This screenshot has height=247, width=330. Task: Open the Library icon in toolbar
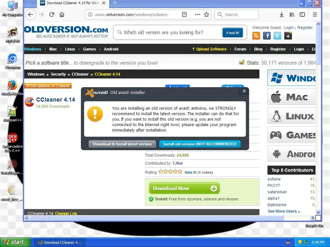click(x=292, y=14)
